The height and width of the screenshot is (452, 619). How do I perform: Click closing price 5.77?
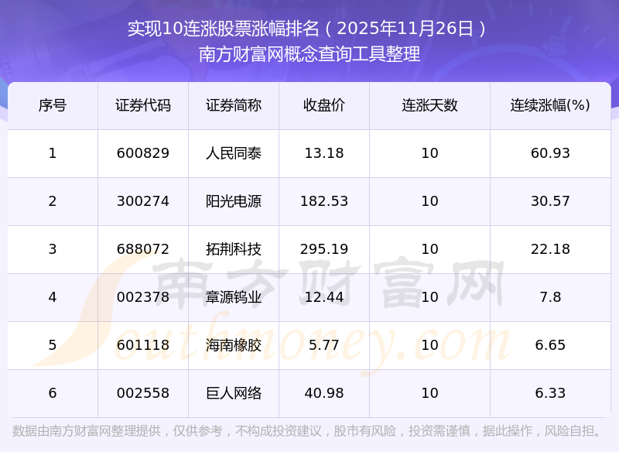tap(324, 345)
